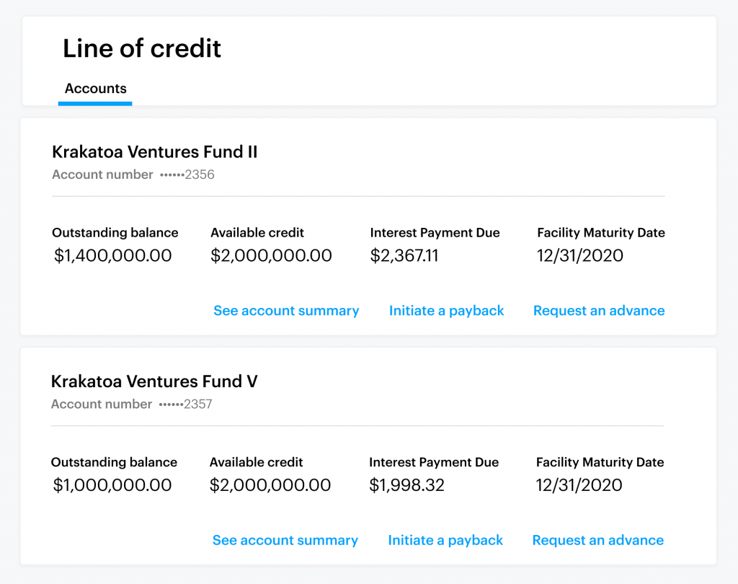The height and width of the screenshot is (584, 738).
Task: Click Interest Payment Due of $2,367.11
Action: 404,255
